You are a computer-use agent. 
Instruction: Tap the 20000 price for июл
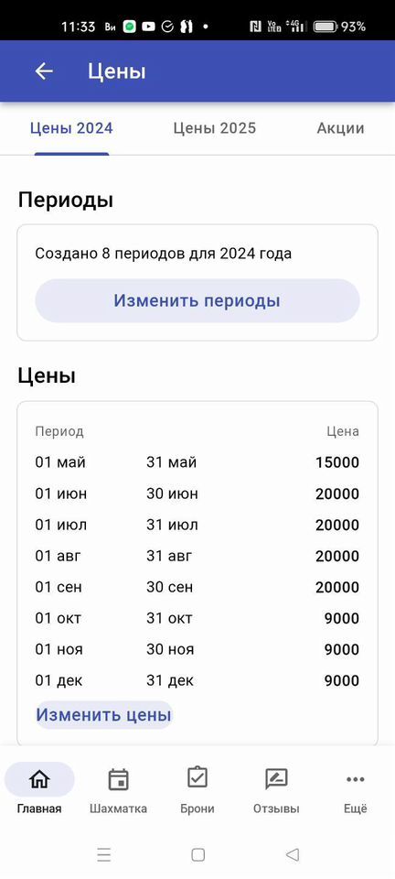(x=337, y=526)
